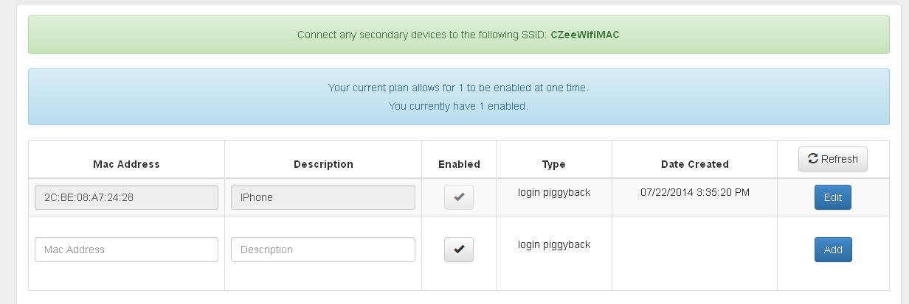Image resolution: width=909 pixels, height=304 pixels.
Task: Click the 07/22/2014 3:35:20 PM date cell
Action: point(694,193)
